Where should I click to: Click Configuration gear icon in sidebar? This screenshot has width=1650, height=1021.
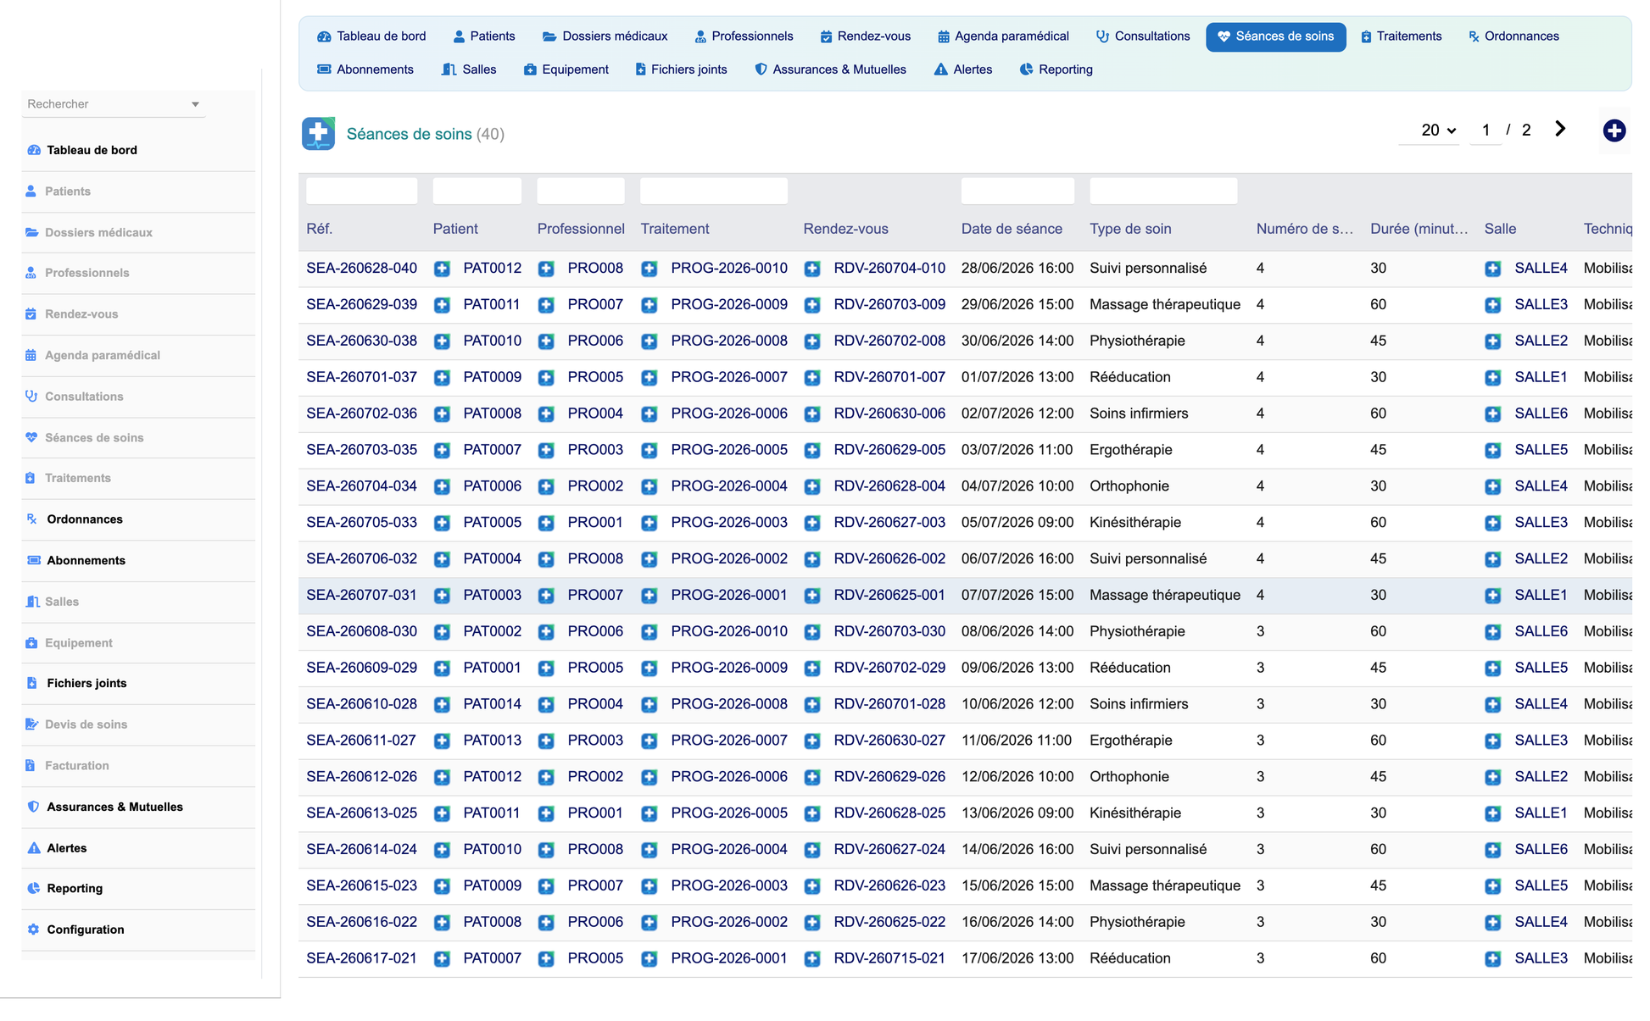33,929
